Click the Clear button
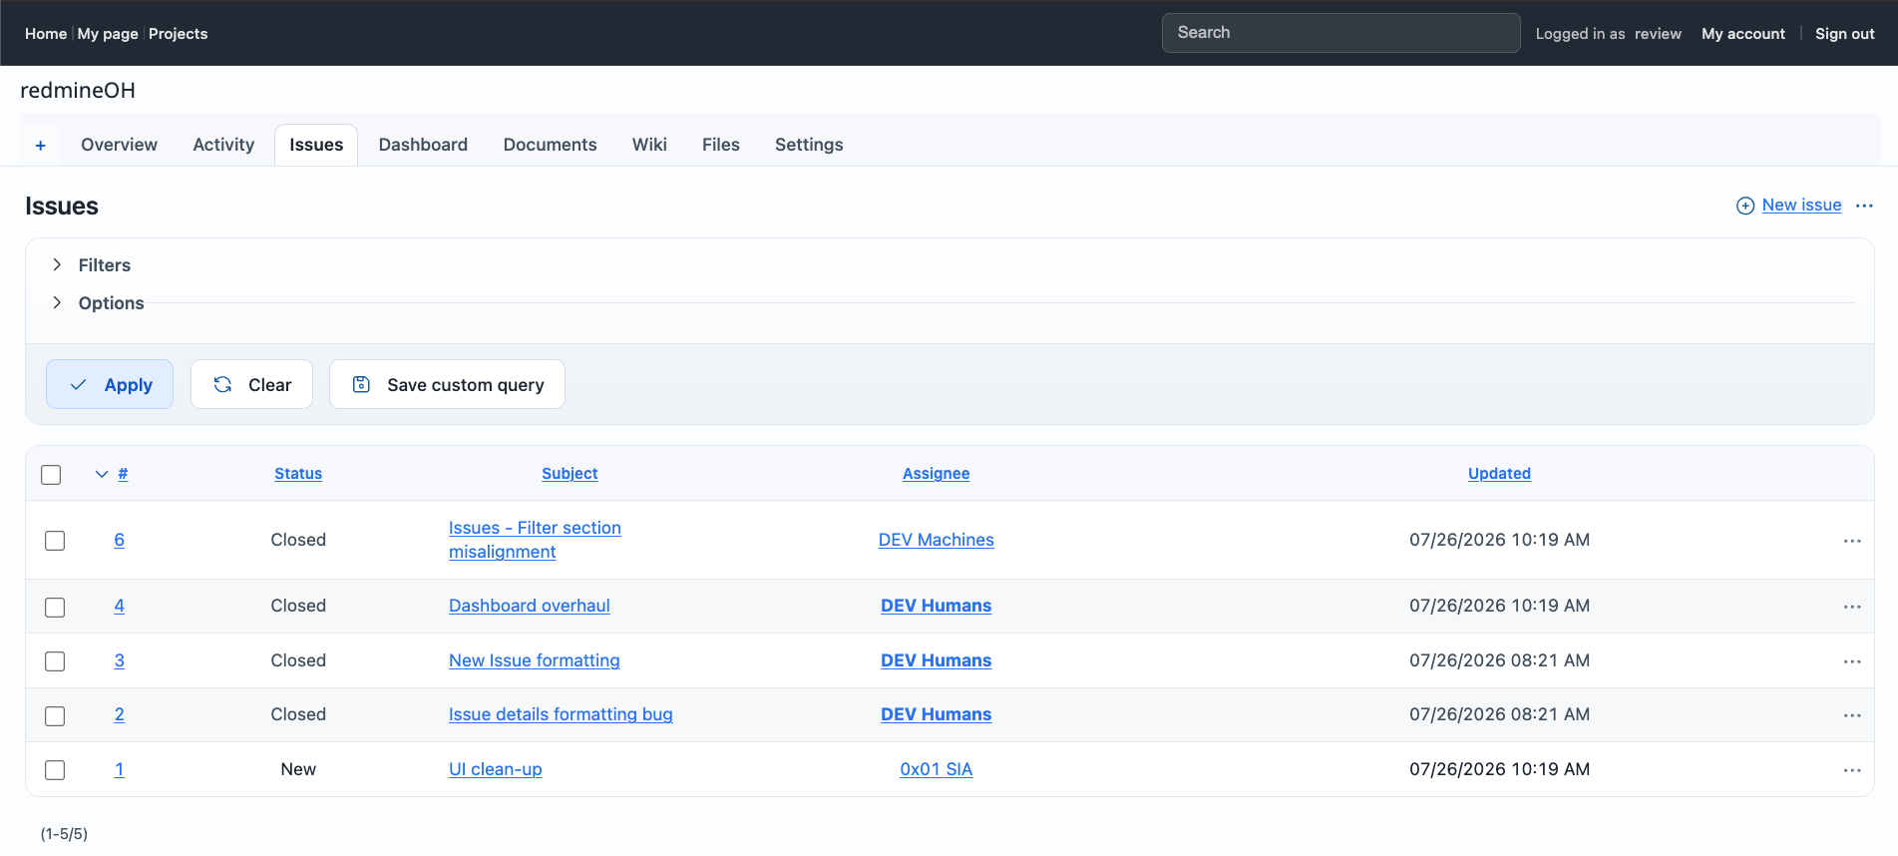The width and height of the screenshot is (1898, 856). [x=251, y=384]
